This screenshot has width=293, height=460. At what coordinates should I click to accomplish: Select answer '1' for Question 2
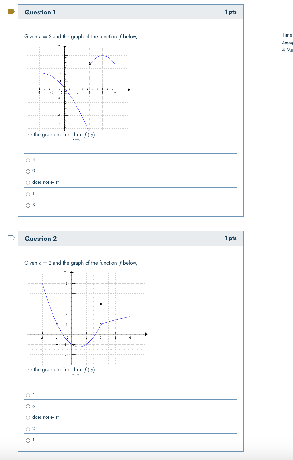[28, 440]
